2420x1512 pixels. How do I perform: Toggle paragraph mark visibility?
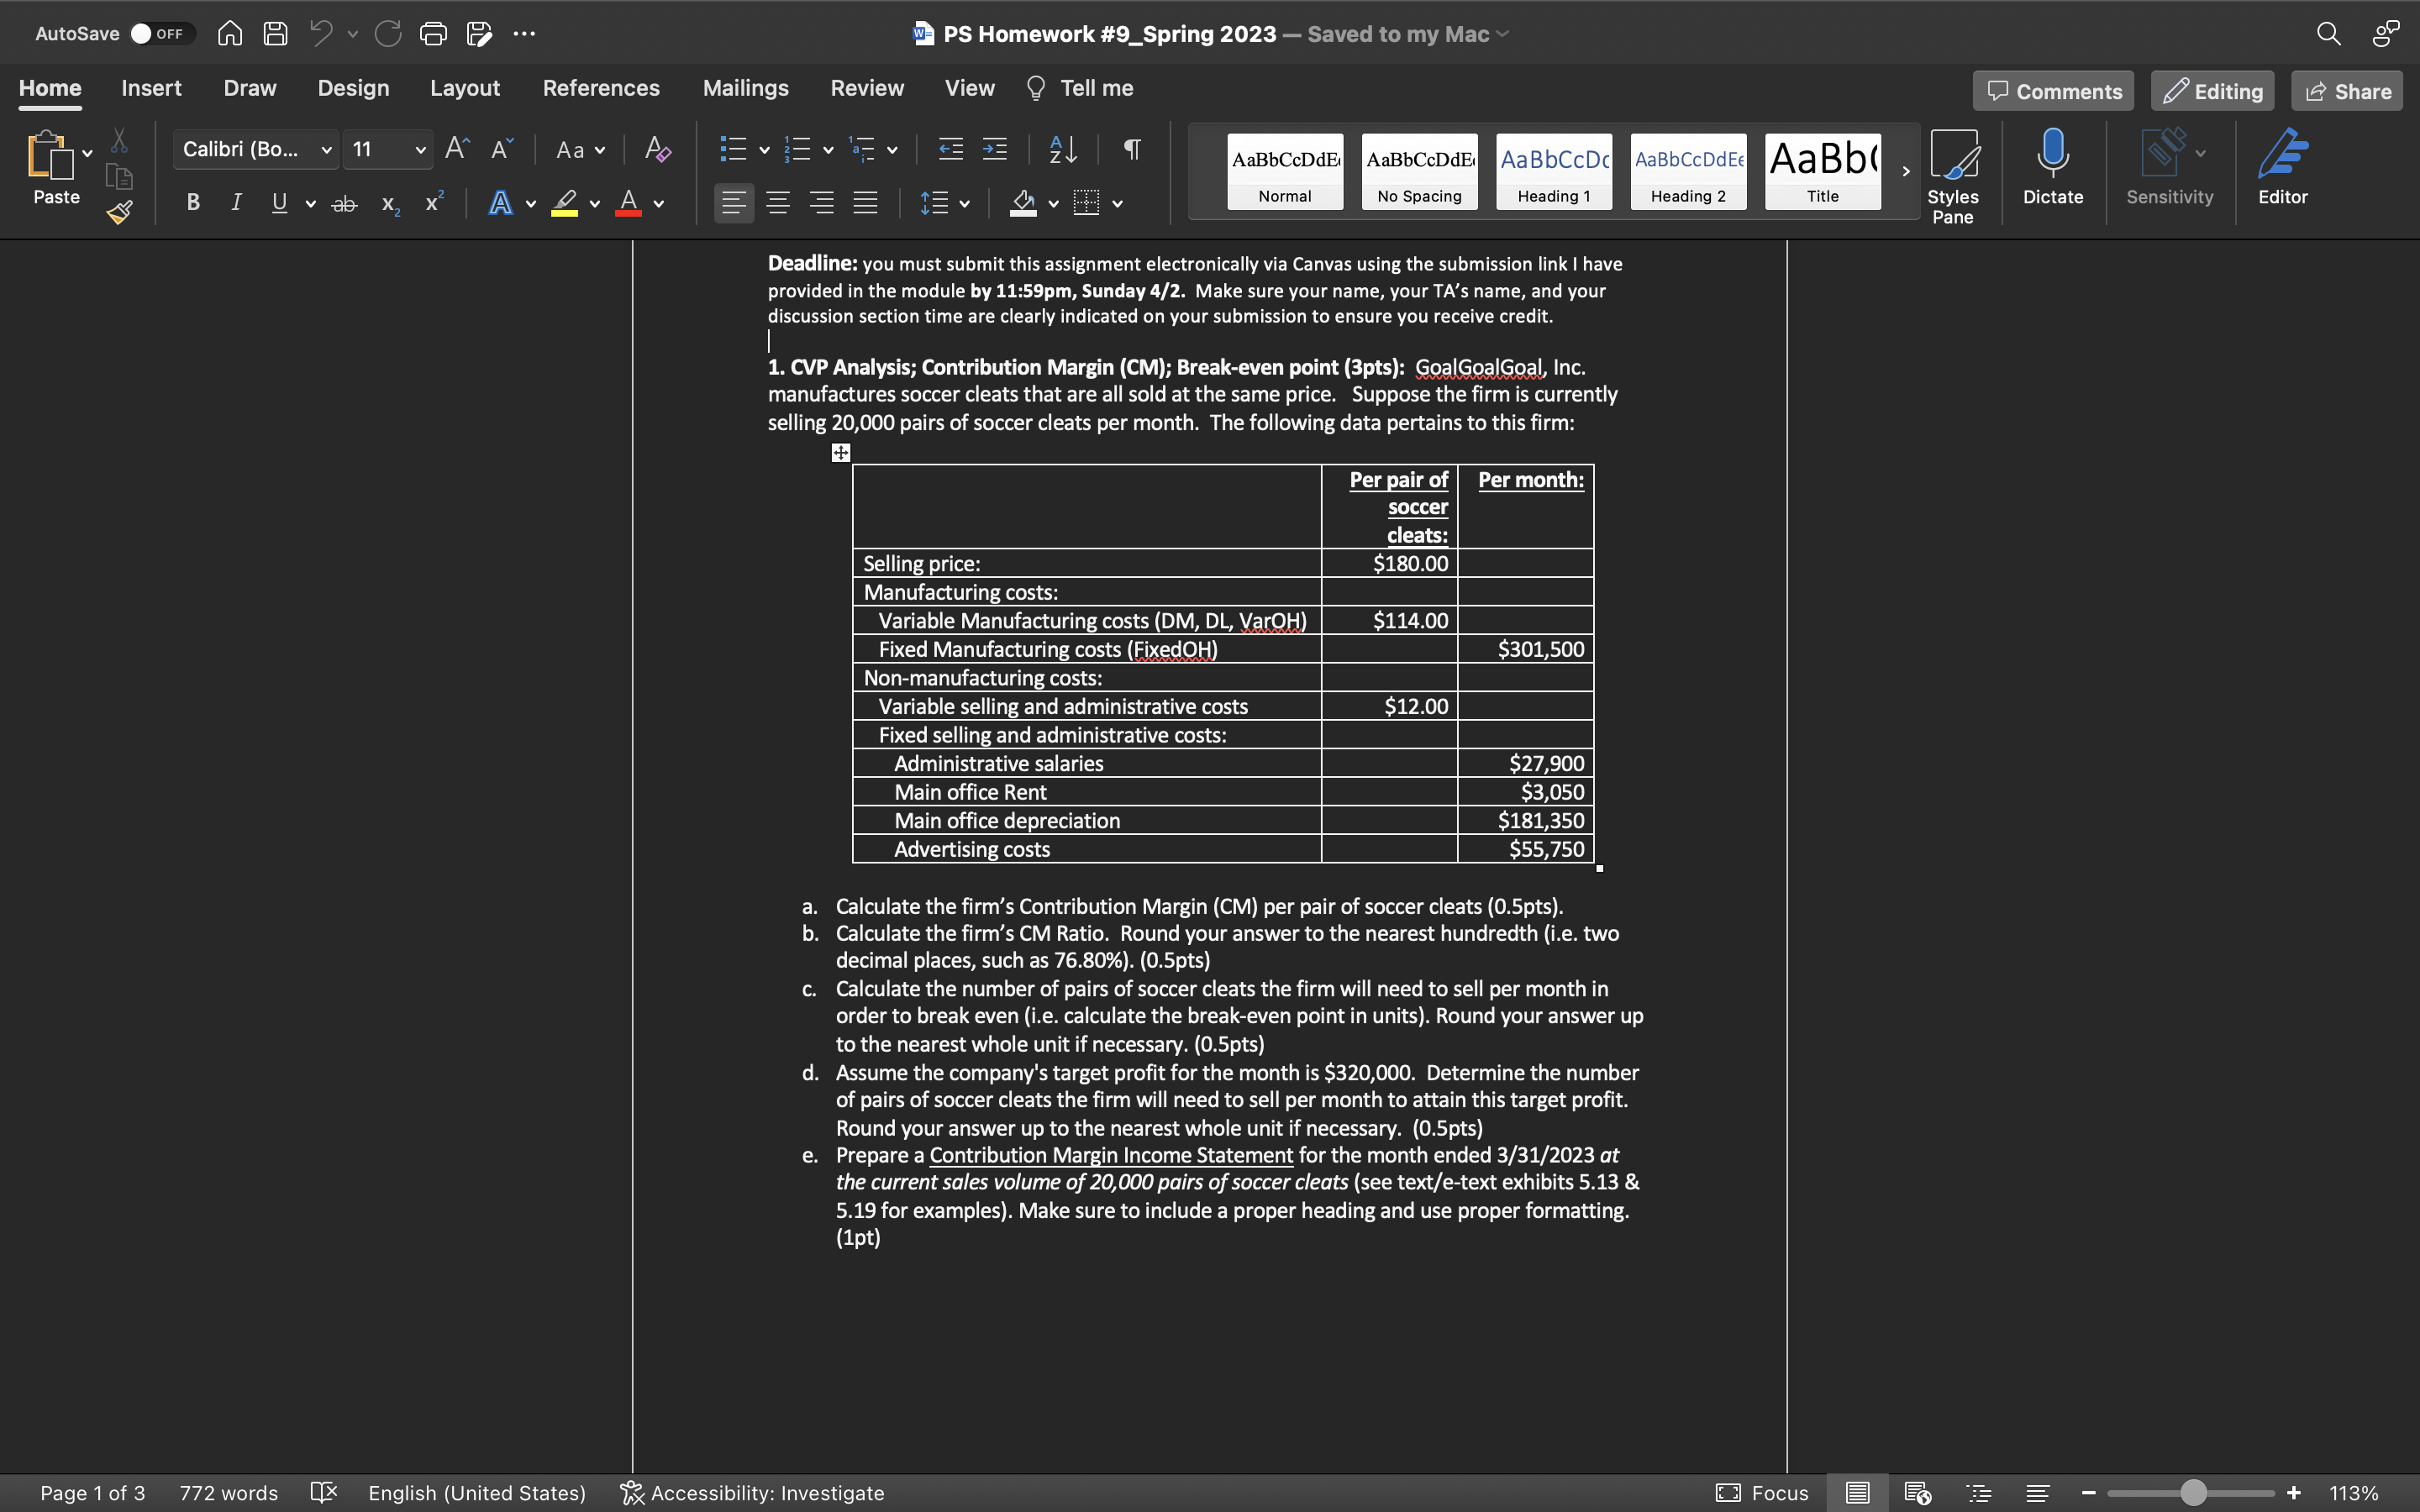point(1131,149)
